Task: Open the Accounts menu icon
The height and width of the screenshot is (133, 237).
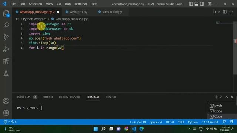Action: click(6, 101)
